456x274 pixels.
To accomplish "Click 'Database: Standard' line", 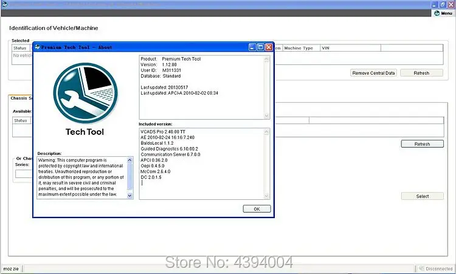I will pos(161,76).
